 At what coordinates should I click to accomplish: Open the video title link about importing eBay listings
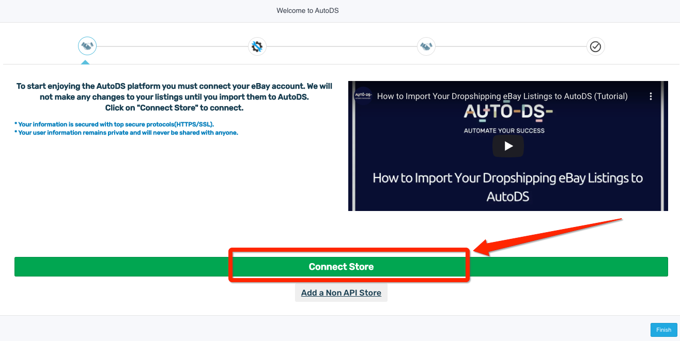tap(502, 96)
